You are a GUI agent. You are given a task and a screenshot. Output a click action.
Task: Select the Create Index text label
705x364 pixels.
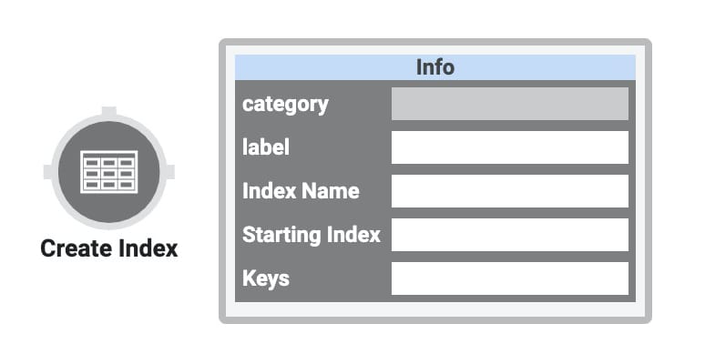click(x=108, y=248)
